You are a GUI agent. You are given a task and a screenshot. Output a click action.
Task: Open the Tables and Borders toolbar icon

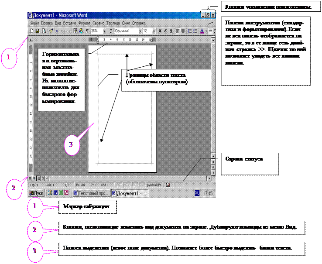pos(75,31)
